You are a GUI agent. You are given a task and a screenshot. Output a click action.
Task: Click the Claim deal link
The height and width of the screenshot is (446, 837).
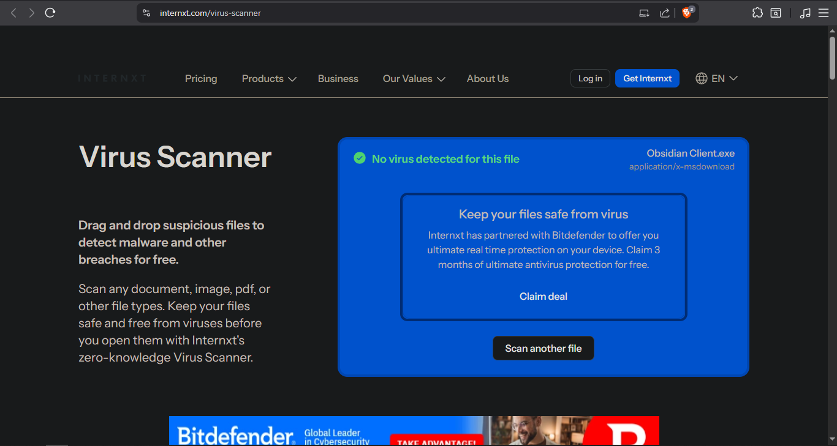click(543, 296)
